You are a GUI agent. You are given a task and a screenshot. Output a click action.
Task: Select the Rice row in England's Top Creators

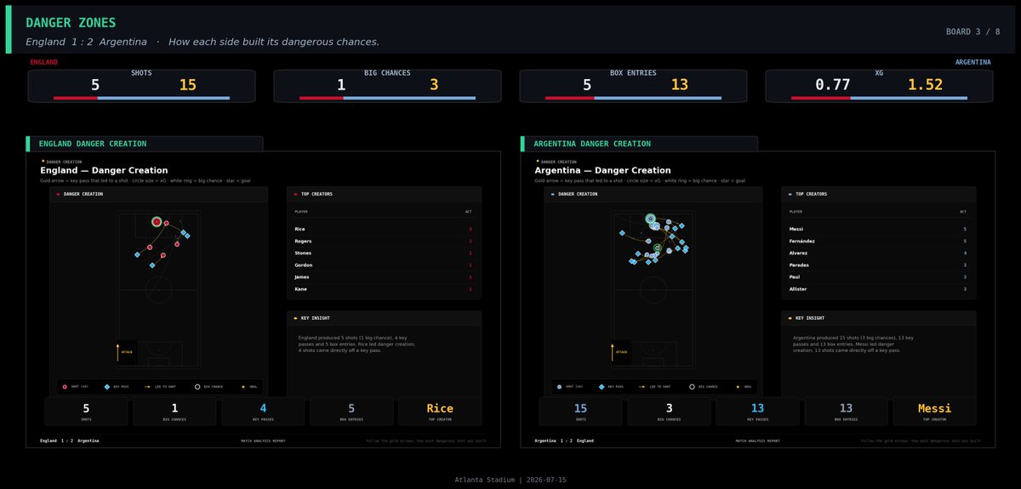384,230
